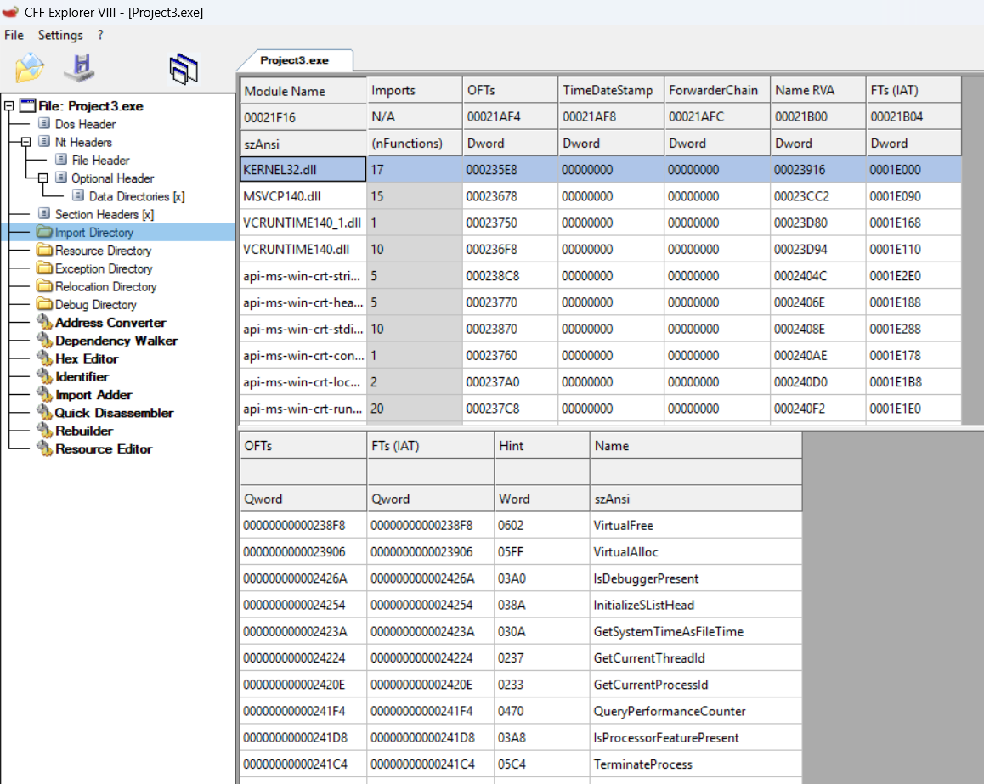Open the Hex Editor tool
Image resolution: width=984 pixels, height=784 pixels.
tap(87, 358)
